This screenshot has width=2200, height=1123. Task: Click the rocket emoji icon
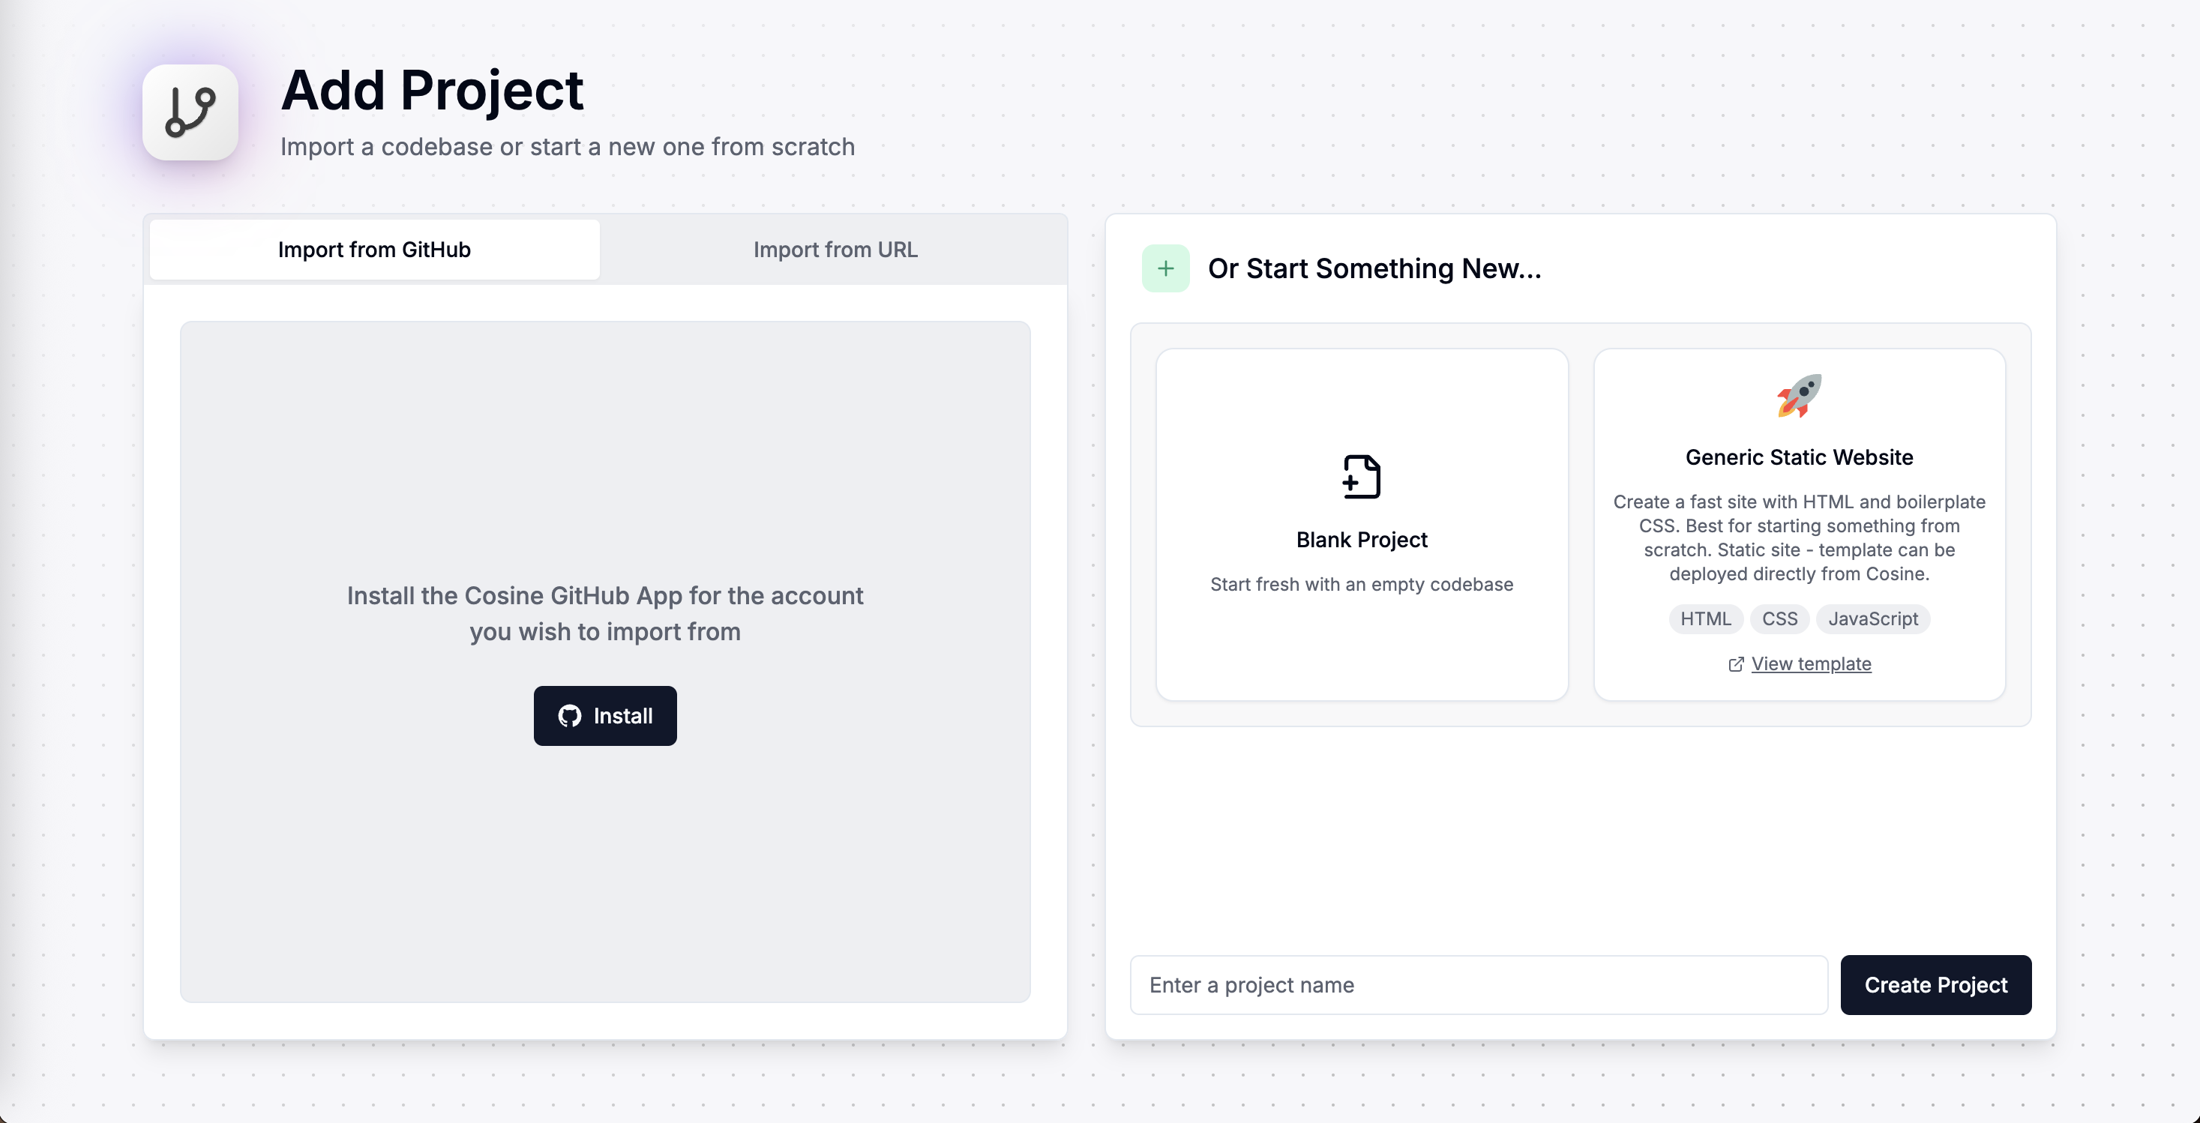pos(1799,395)
